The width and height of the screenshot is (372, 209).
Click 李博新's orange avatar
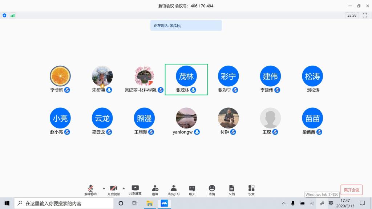(60, 76)
